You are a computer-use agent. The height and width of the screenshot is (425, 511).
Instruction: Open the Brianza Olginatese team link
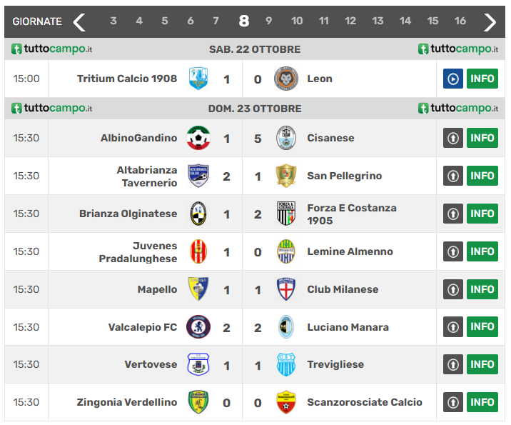coord(128,214)
